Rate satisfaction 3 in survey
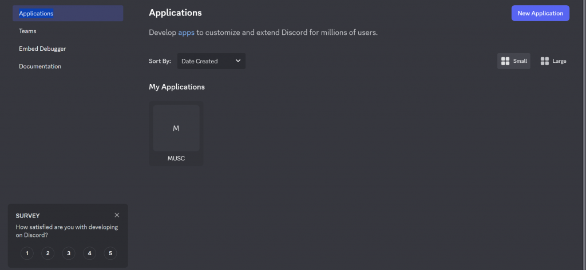586x270 pixels. 69,253
